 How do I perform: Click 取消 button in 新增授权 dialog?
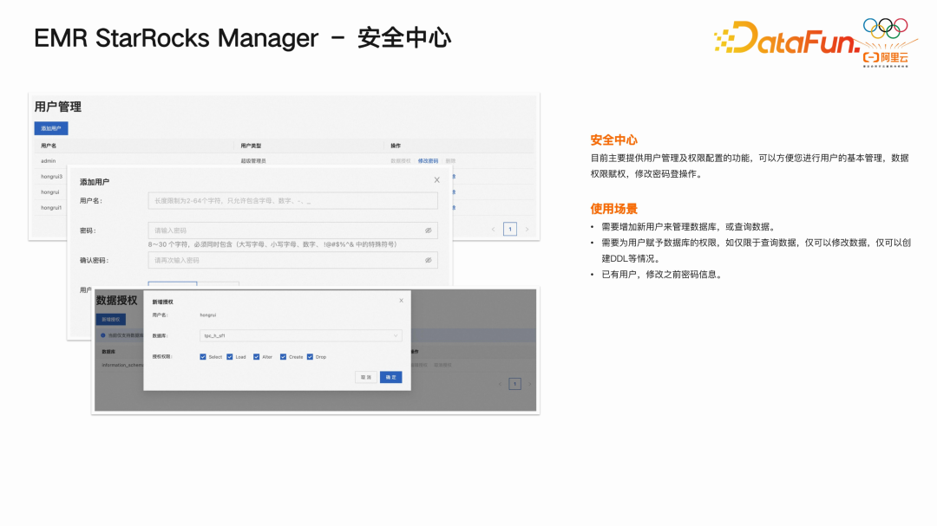pos(366,377)
